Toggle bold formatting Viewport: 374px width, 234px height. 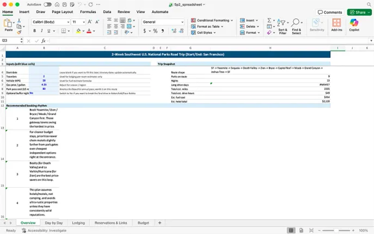click(35, 31)
